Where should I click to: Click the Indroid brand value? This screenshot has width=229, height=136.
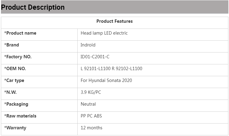(x=88, y=45)
